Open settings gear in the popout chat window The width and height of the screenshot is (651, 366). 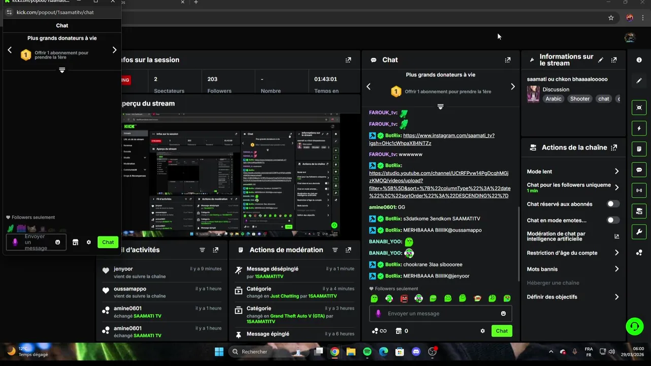click(88, 242)
